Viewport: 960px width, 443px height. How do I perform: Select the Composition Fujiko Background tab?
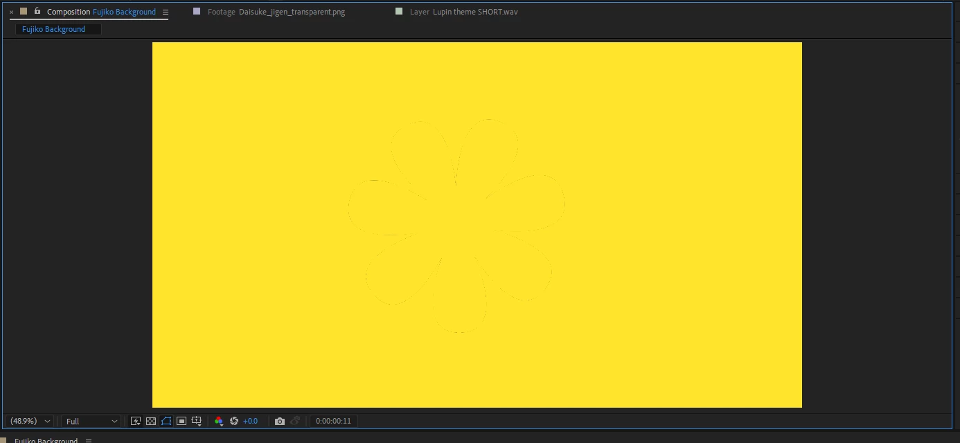[101, 12]
